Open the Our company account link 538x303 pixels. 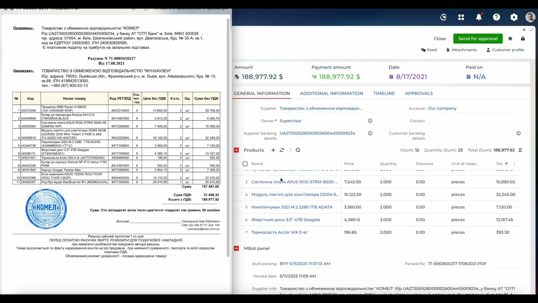442,109
